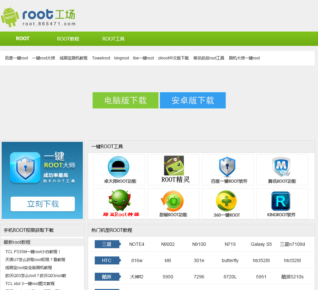Open the 线刷宝刷机教程 link
318x290 pixels.
click(74, 58)
